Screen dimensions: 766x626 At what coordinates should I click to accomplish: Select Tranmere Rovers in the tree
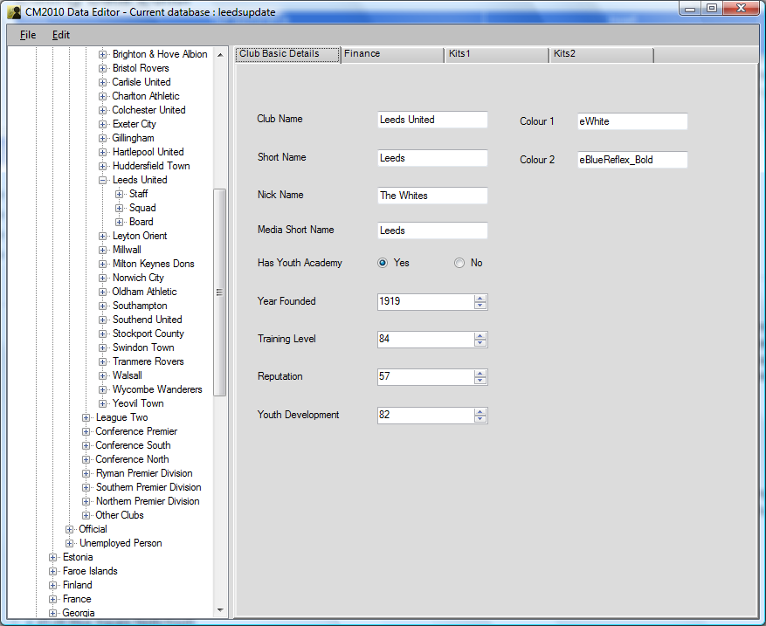tap(148, 361)
